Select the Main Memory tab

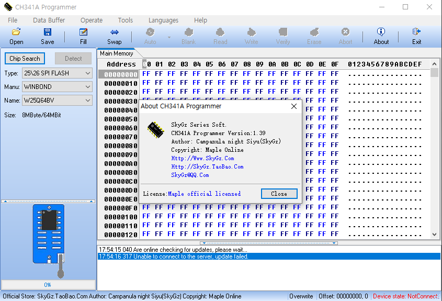[x=117, y=53]
